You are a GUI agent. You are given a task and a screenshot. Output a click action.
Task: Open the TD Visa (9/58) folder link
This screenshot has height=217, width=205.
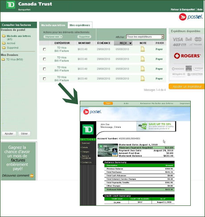(x=14, y=59)
